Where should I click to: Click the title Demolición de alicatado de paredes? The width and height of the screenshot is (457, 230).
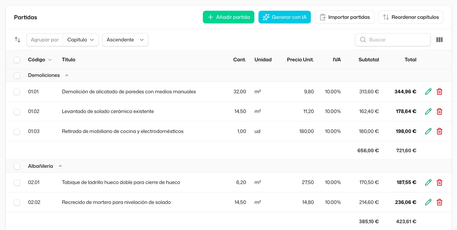click(x=129, y=92)
